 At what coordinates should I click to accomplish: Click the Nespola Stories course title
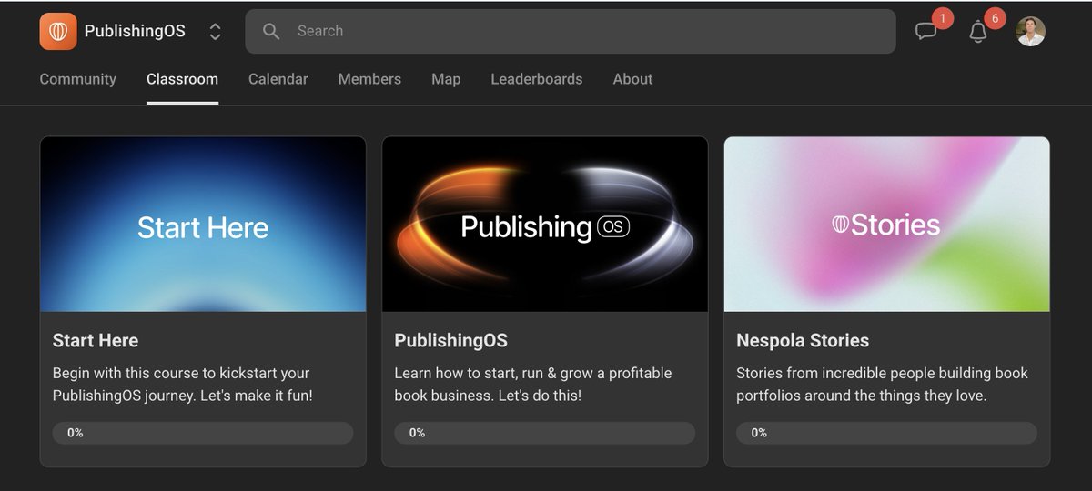tap(803, 341)
